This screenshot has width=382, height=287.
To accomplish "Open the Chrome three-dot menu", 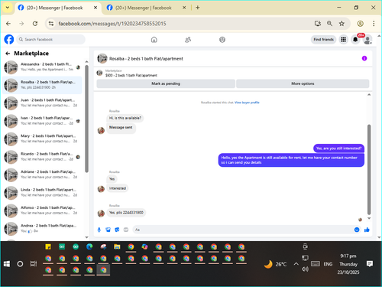I will pyautogui.click(x=374, y=24).
